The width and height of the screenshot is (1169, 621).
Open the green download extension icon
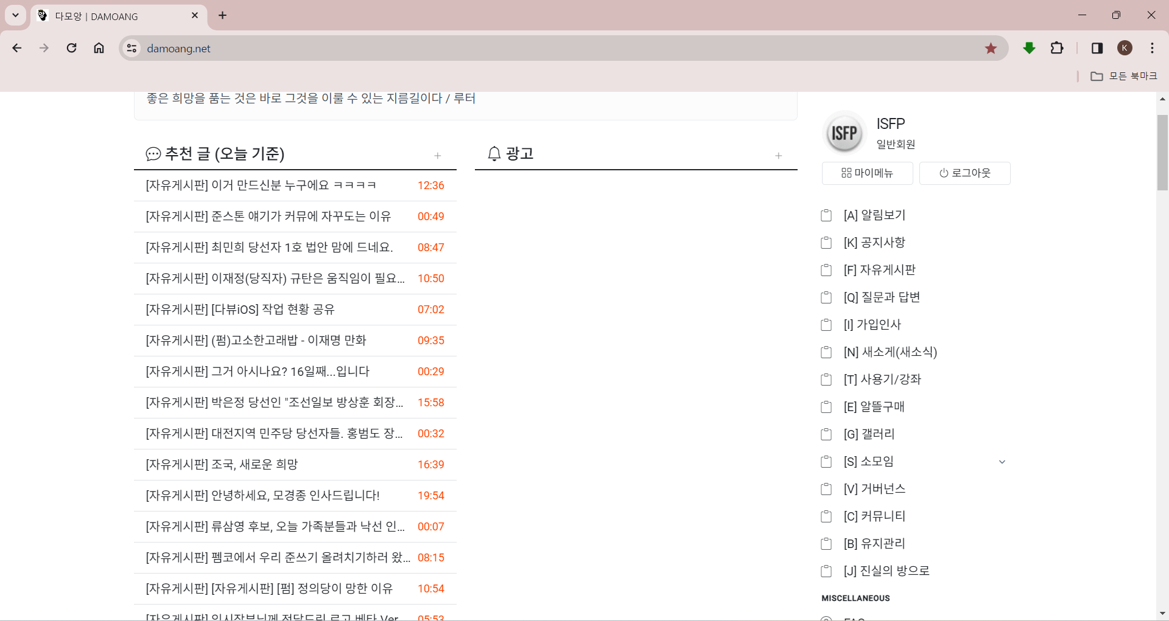point(1030,48)
